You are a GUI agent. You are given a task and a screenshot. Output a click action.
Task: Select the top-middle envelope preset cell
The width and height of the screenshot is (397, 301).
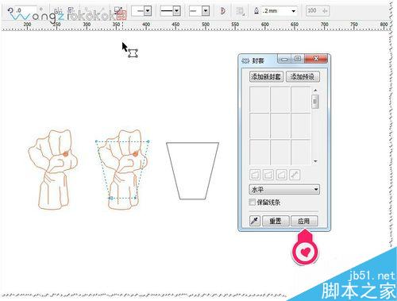pos(280,100)
